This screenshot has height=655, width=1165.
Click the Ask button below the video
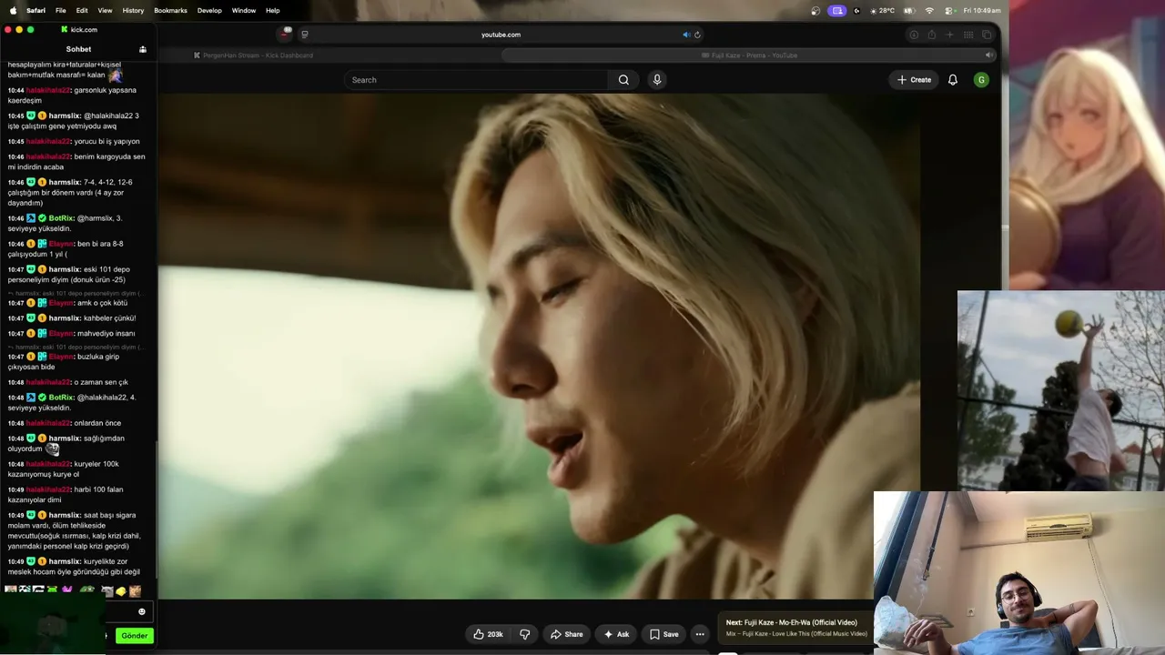pos(616,634)
